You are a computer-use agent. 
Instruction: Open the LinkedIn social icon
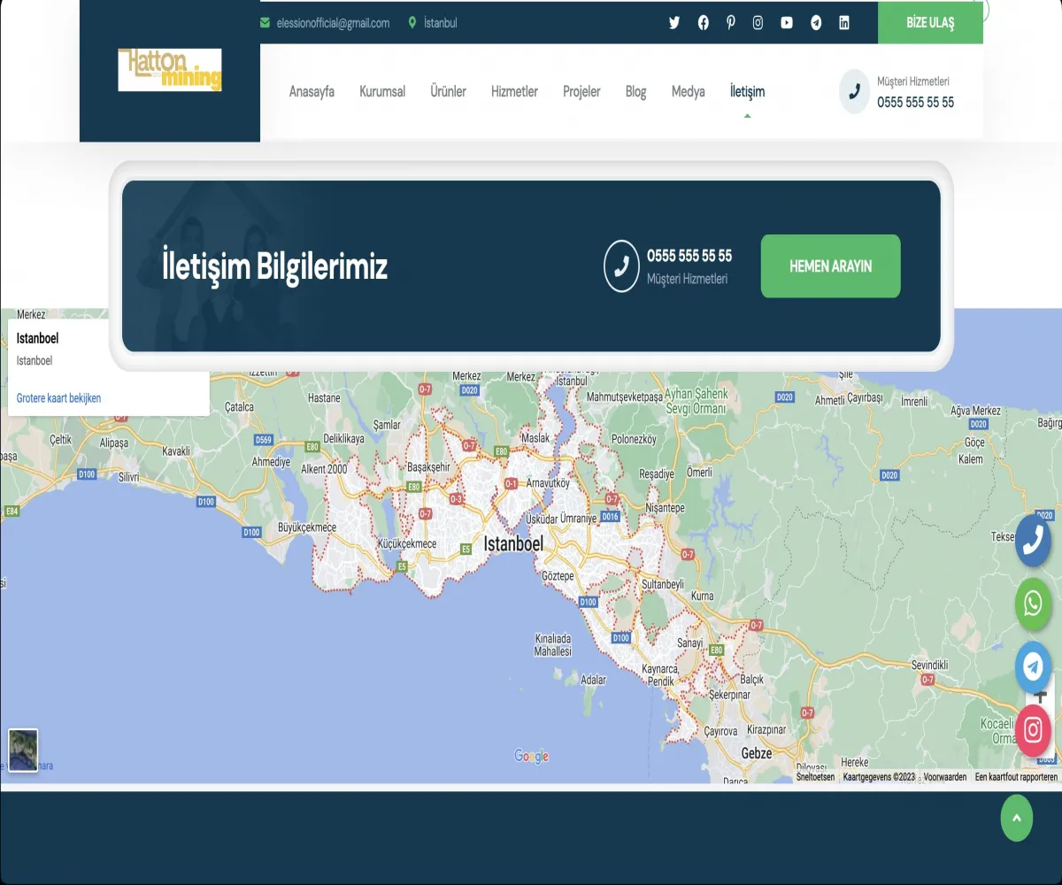point(843,23)
